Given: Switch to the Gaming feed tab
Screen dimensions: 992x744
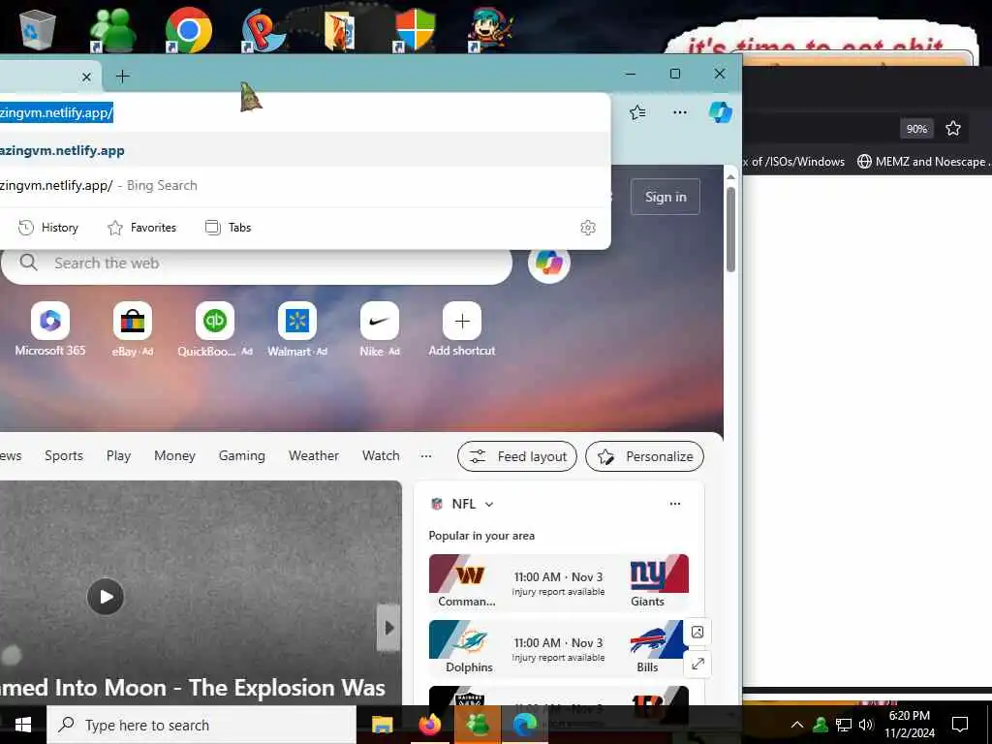Looking at the screenshot, I should point(241,456).
